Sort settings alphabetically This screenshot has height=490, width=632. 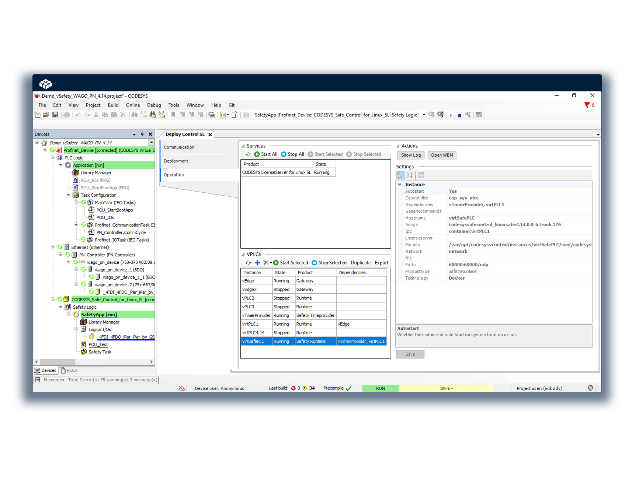[x=409, y=175]
